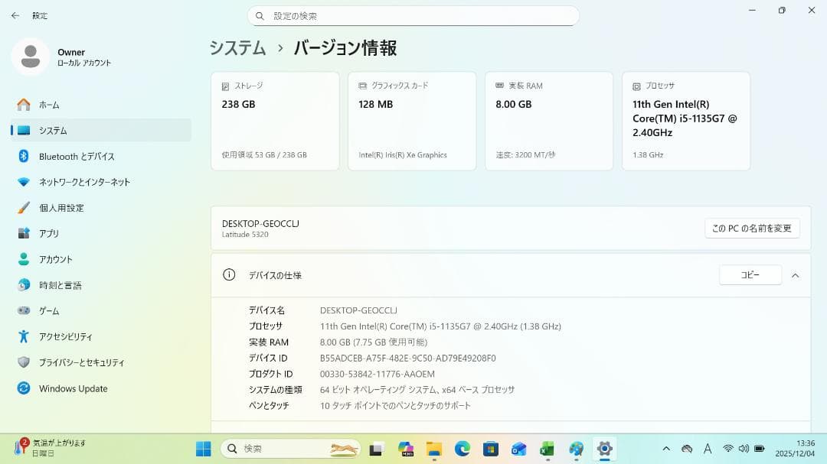Click the システム breadcrumb link
827x464 pixels.
coord(237,47)
